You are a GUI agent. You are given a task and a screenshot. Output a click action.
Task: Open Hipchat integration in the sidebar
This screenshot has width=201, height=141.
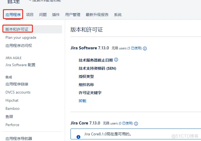[12, 100]
